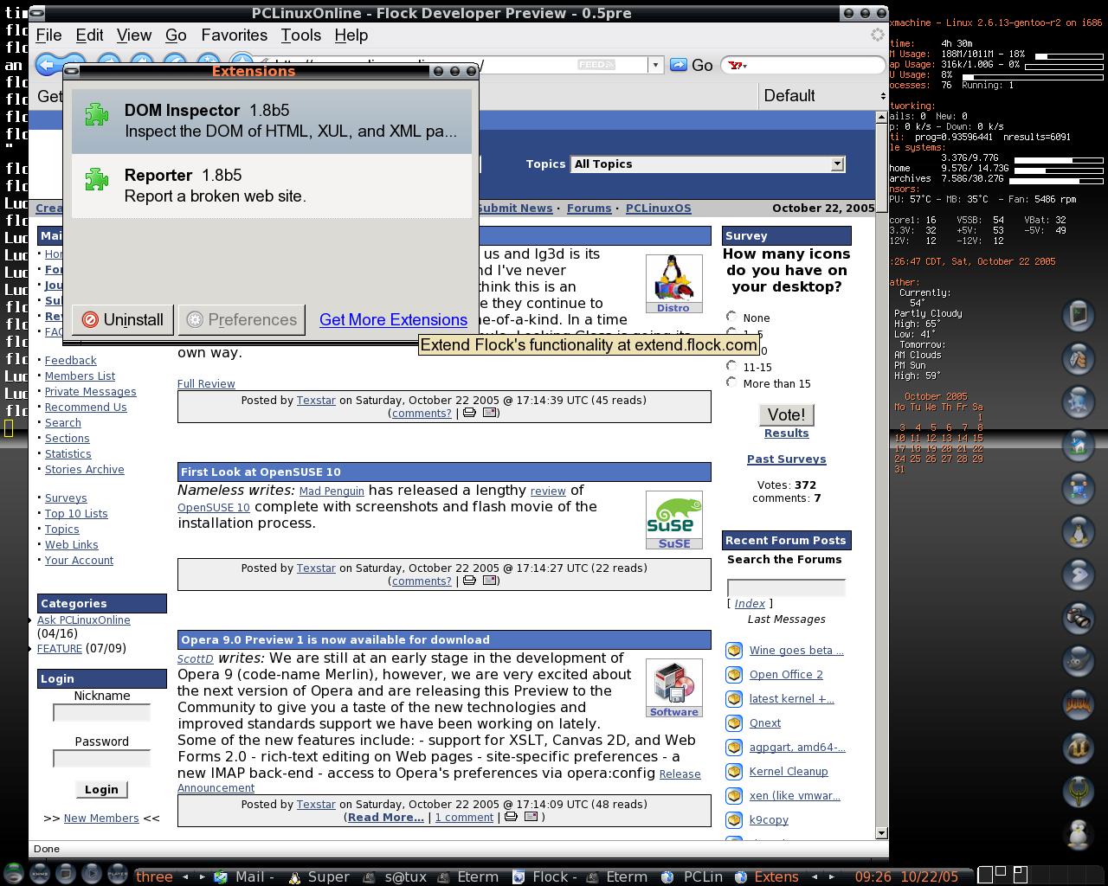This screenshot has height=886, width=1108.
Task: Click in the Password field
Action: tap(101, 759)
